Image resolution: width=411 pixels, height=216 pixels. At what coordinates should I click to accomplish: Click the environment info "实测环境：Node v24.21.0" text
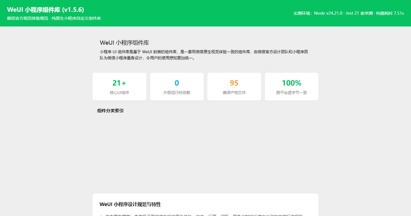coord(318,13)
